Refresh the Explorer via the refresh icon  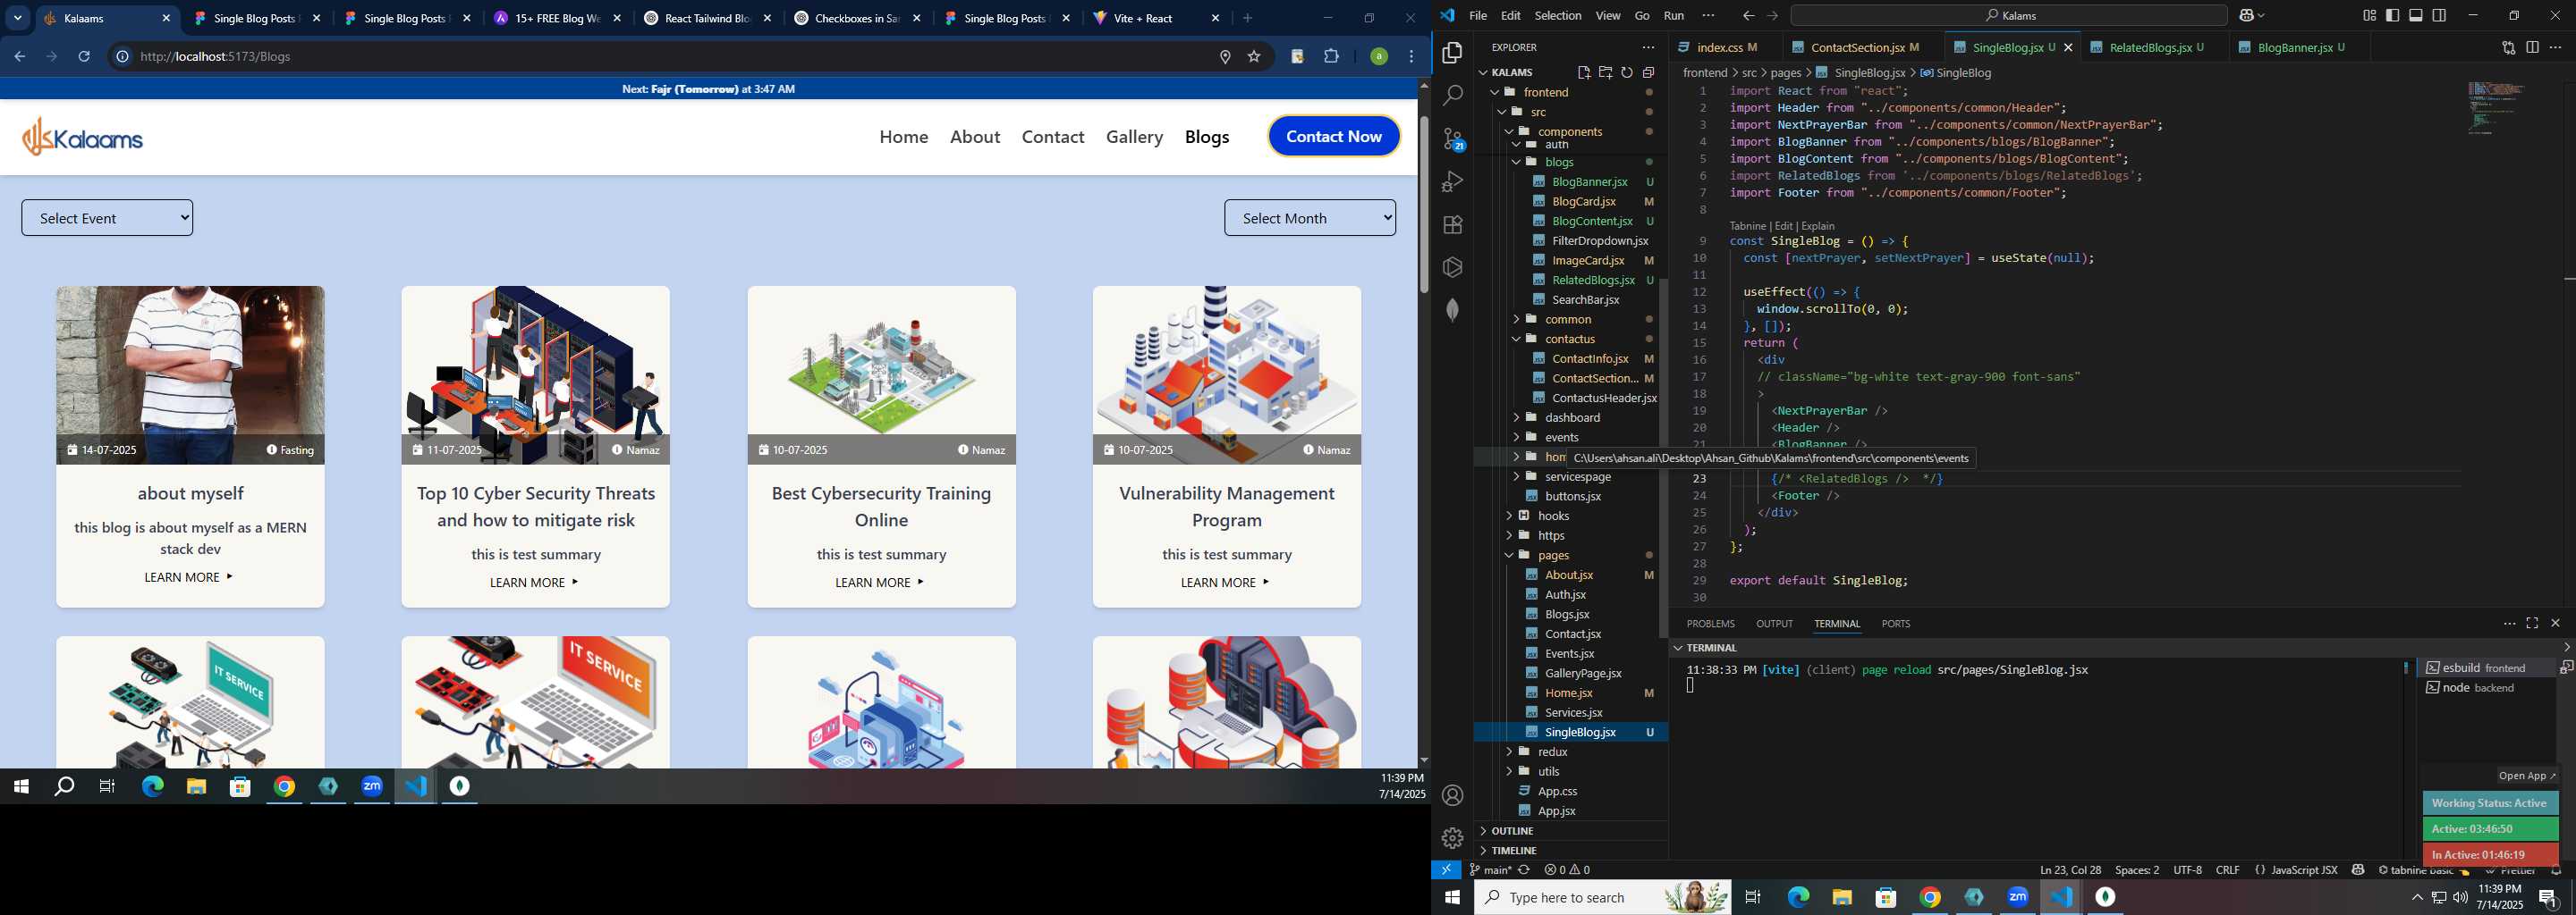pos(1627,71)
